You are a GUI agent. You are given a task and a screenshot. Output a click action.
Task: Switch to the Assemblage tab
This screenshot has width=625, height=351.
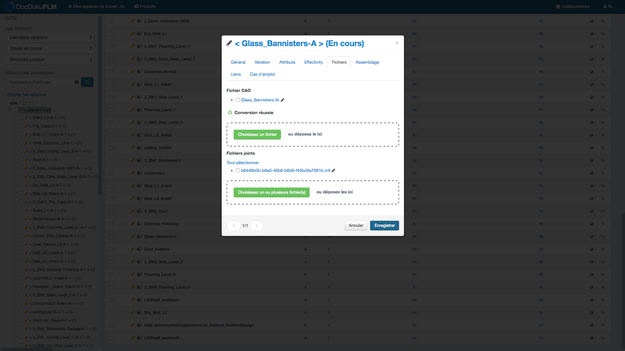[367, 62]
